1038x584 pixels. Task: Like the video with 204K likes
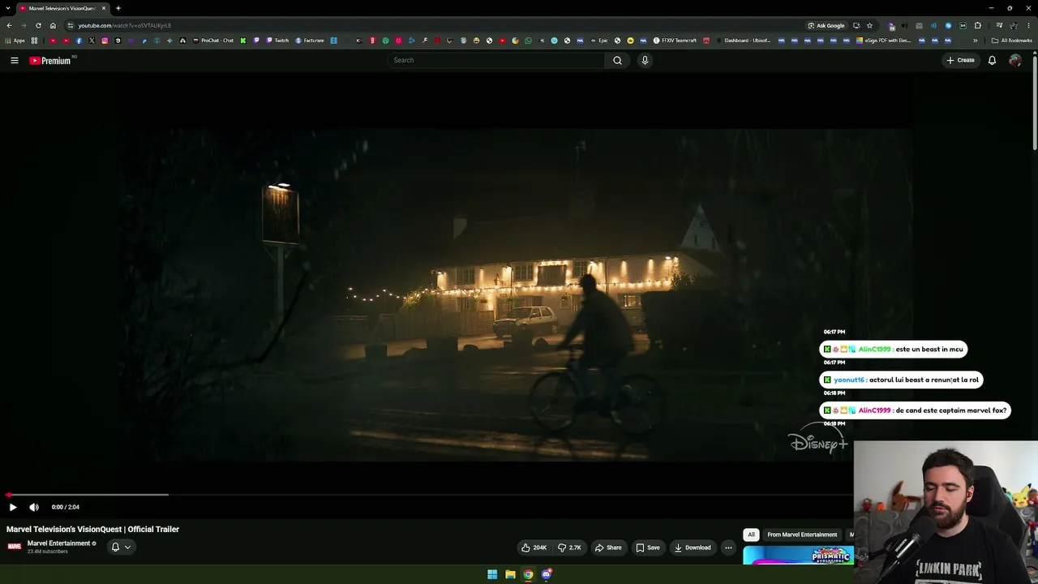click(x=534, y=547)
